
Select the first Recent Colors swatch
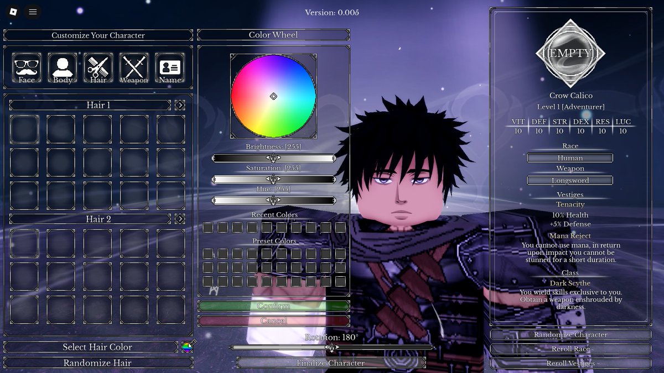(207, 227)
